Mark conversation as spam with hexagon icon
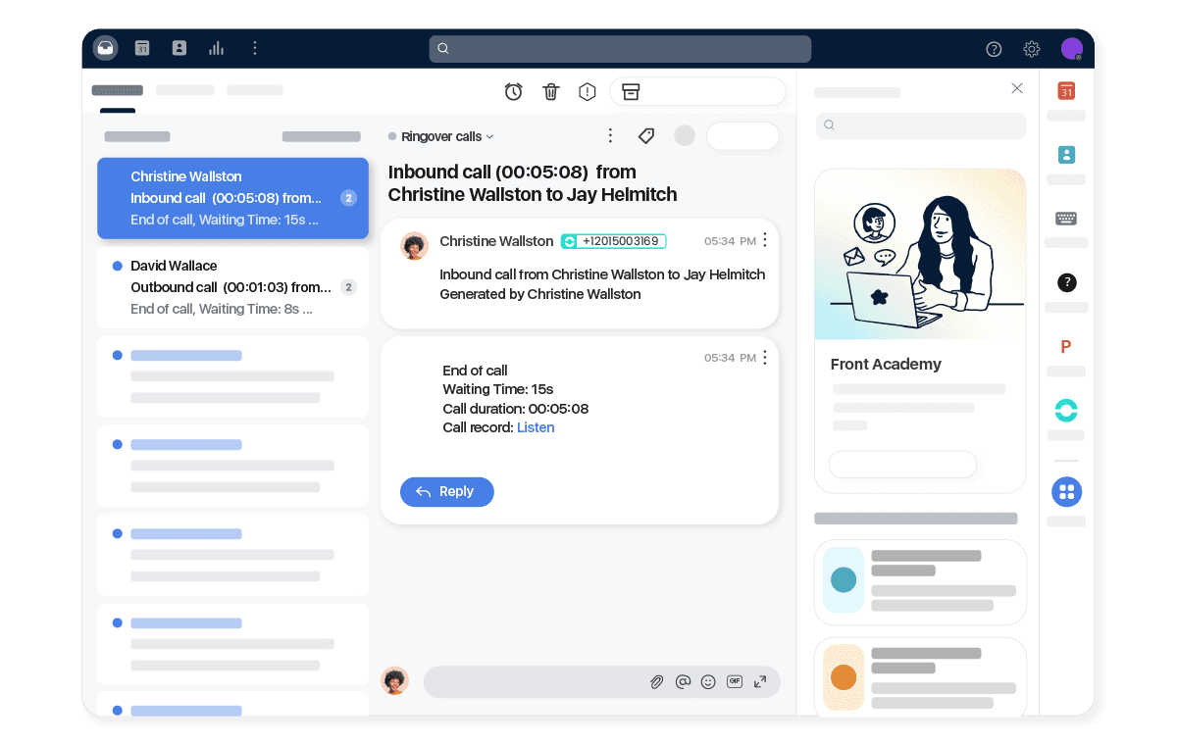 tap(588, 92)
